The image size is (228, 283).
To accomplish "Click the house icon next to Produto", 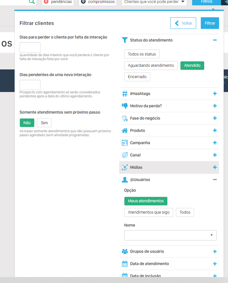I will (x=125, y=131).
